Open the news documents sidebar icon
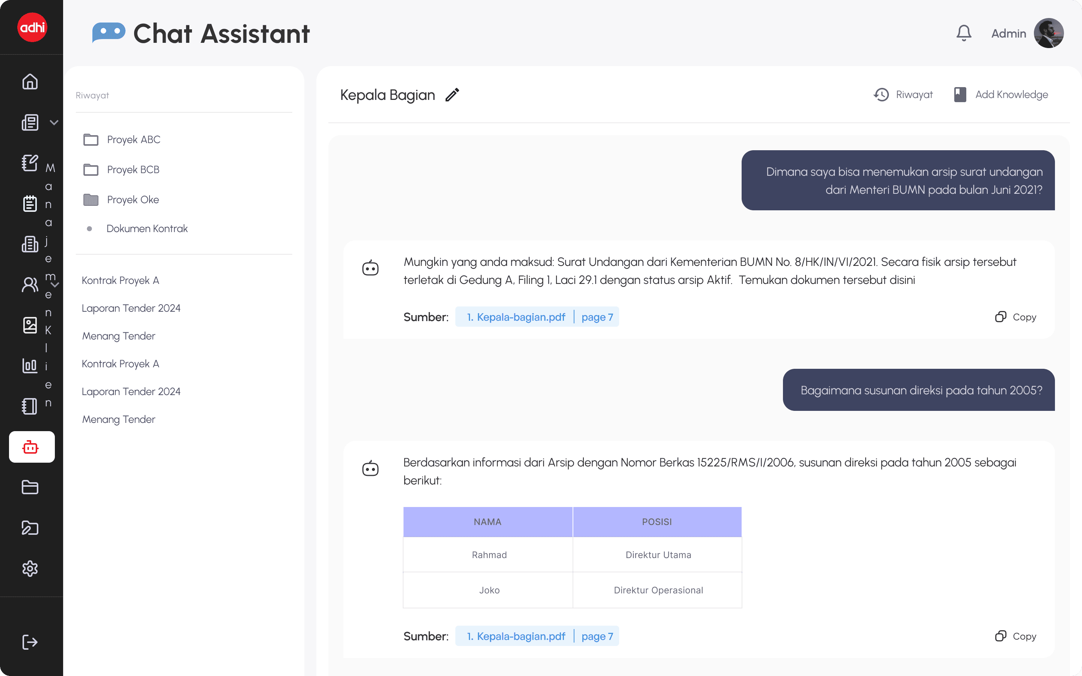This screenshot has height=676, width=1082. [x=30, y=122]
